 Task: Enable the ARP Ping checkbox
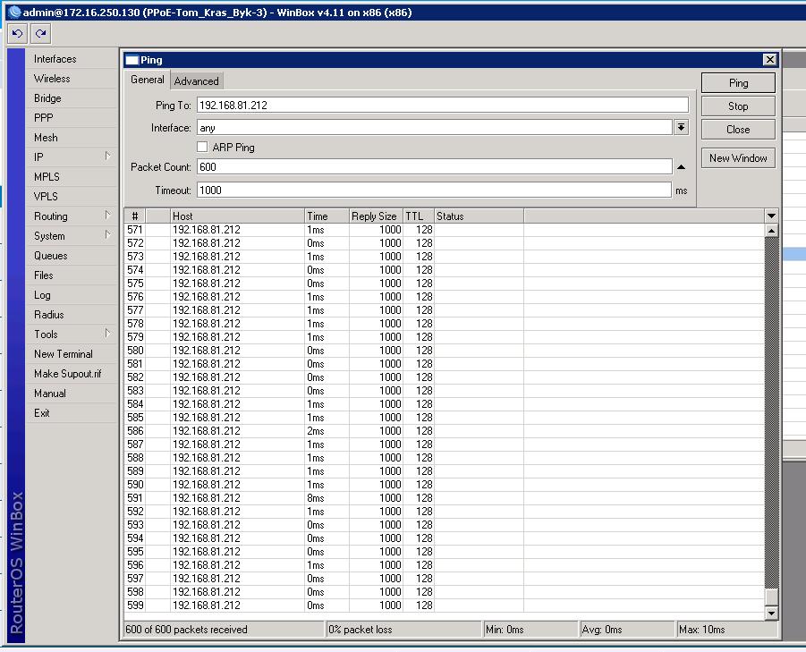(202, 147)
